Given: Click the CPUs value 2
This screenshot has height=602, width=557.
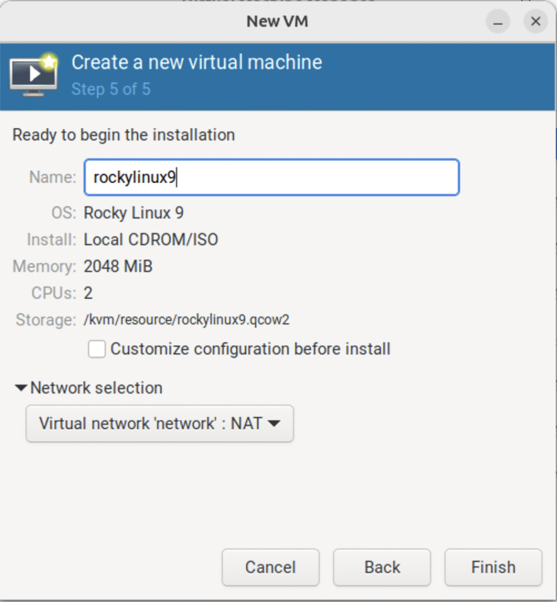Looking at the screenshot, I should [x=88, y=293].
